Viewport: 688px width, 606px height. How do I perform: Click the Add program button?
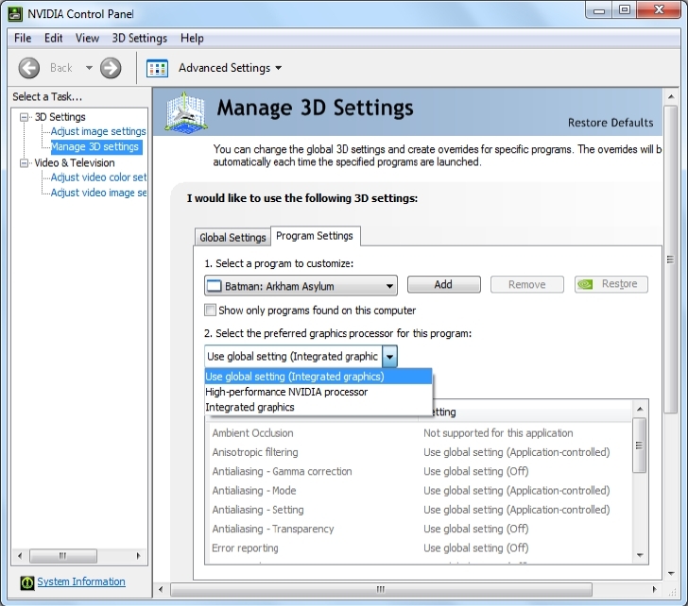click(443, 284)
